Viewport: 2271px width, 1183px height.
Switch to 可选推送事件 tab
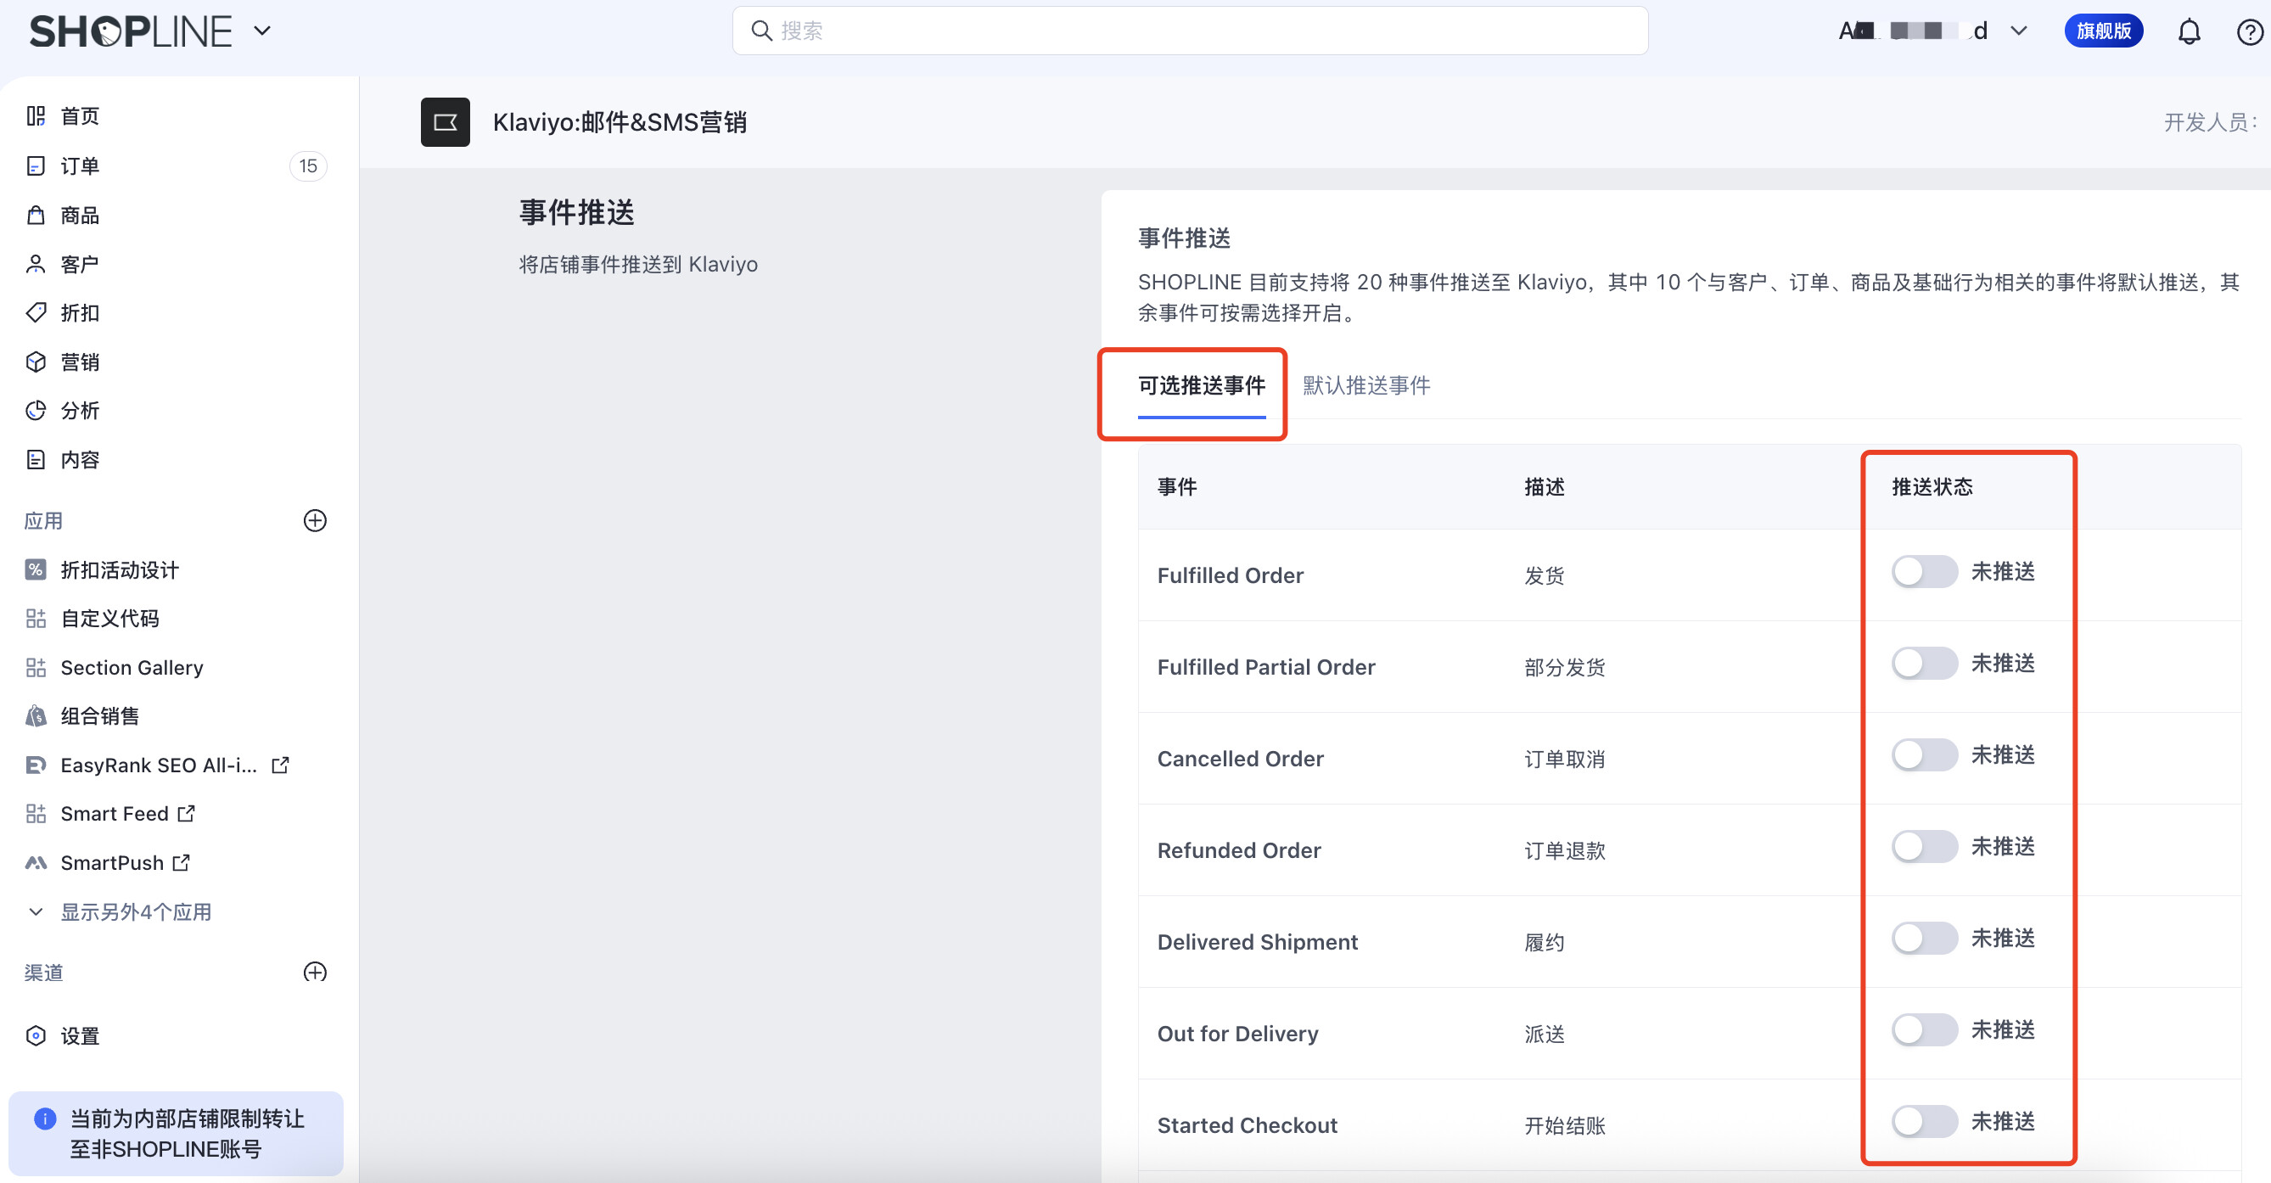[x=1202, y=385]
